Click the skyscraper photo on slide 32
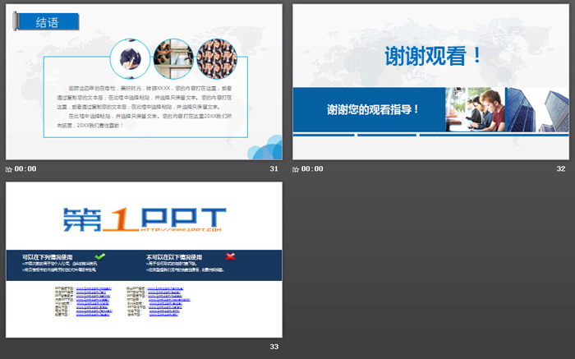Viewport: 575px width, 359px height. pyautogui.click(x=537, y=109)
